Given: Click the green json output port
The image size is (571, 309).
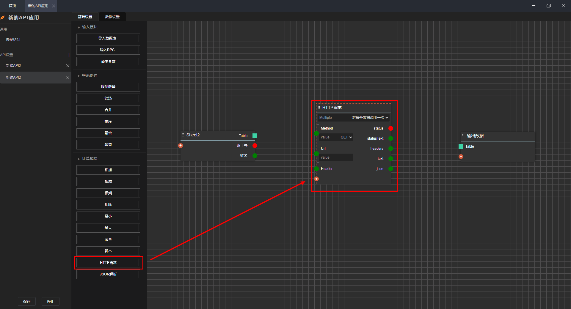Looking at the screenshot, I should tap(391, 169).
